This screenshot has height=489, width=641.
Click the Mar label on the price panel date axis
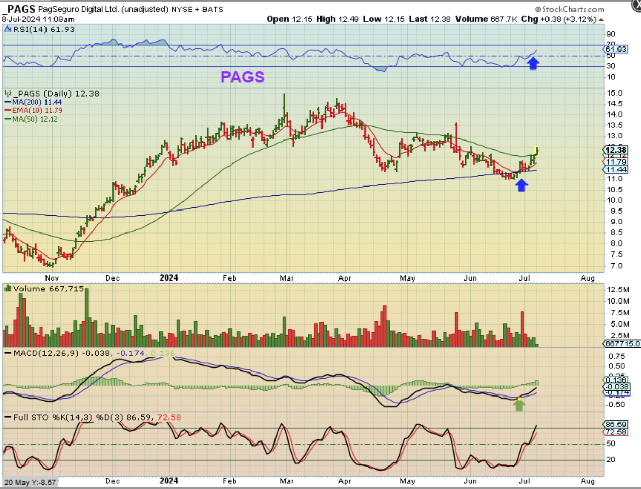[287, 278]
